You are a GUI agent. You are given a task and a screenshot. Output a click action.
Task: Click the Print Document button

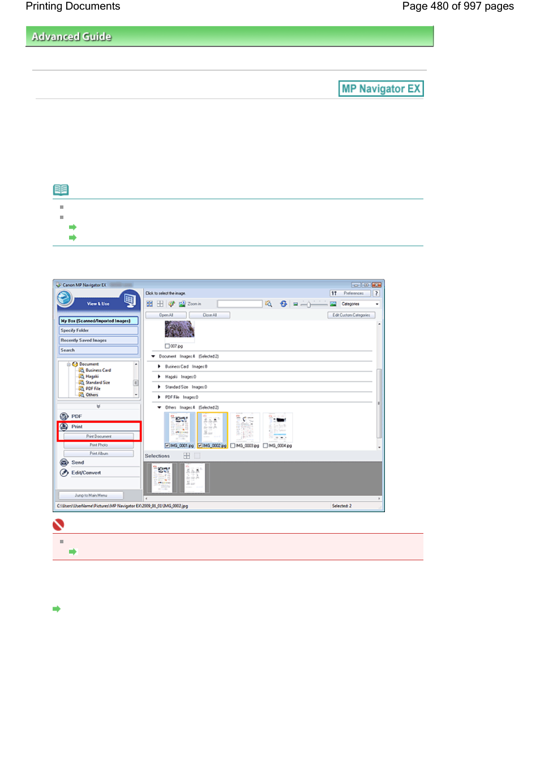pos(98,436)
